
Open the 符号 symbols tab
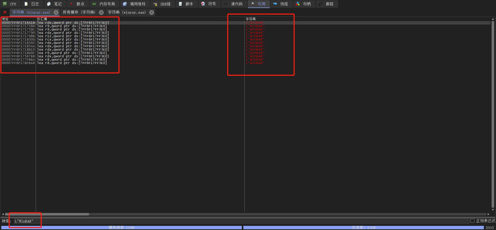209,4
